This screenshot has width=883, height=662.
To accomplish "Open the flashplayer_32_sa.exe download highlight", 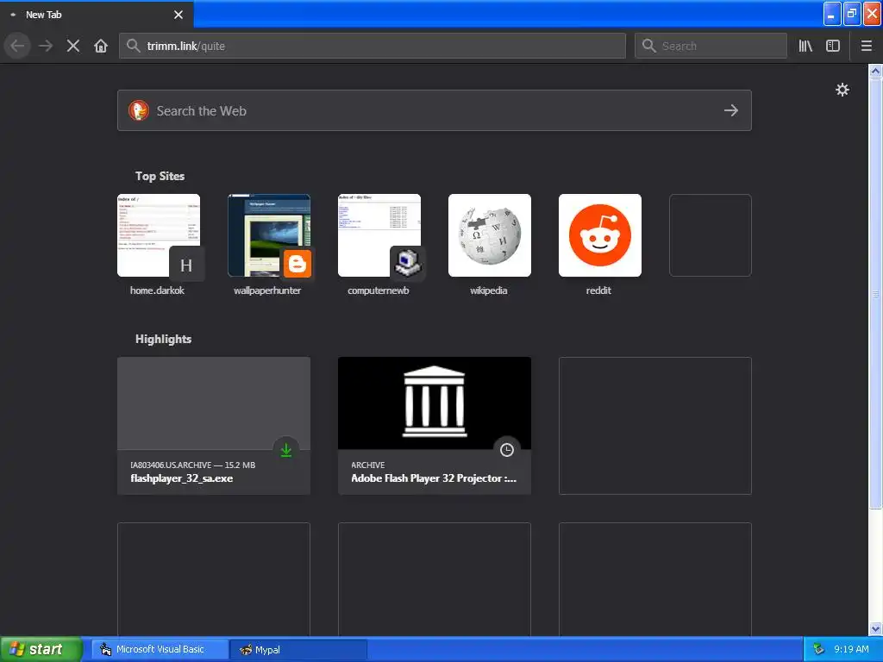I will (214, 426).
